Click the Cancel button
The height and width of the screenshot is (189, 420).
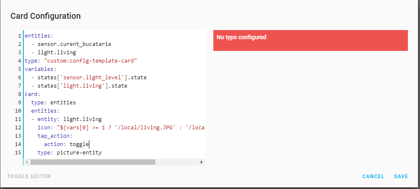click(x=373, y=176)
